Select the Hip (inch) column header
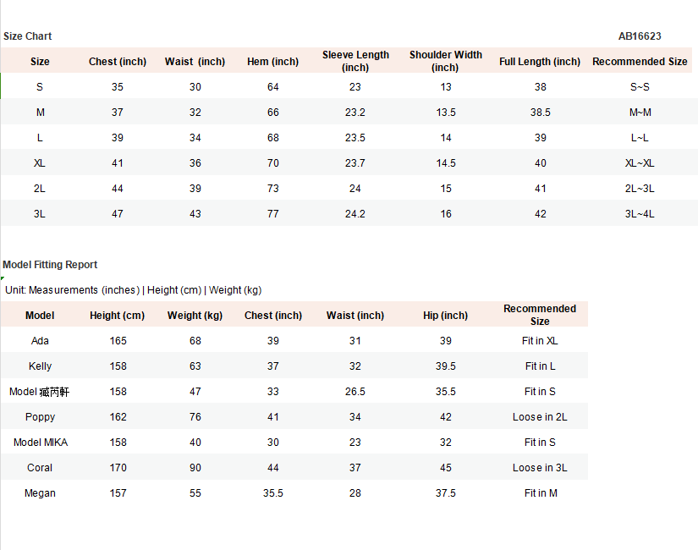698x550 pixels. [446, 316]
